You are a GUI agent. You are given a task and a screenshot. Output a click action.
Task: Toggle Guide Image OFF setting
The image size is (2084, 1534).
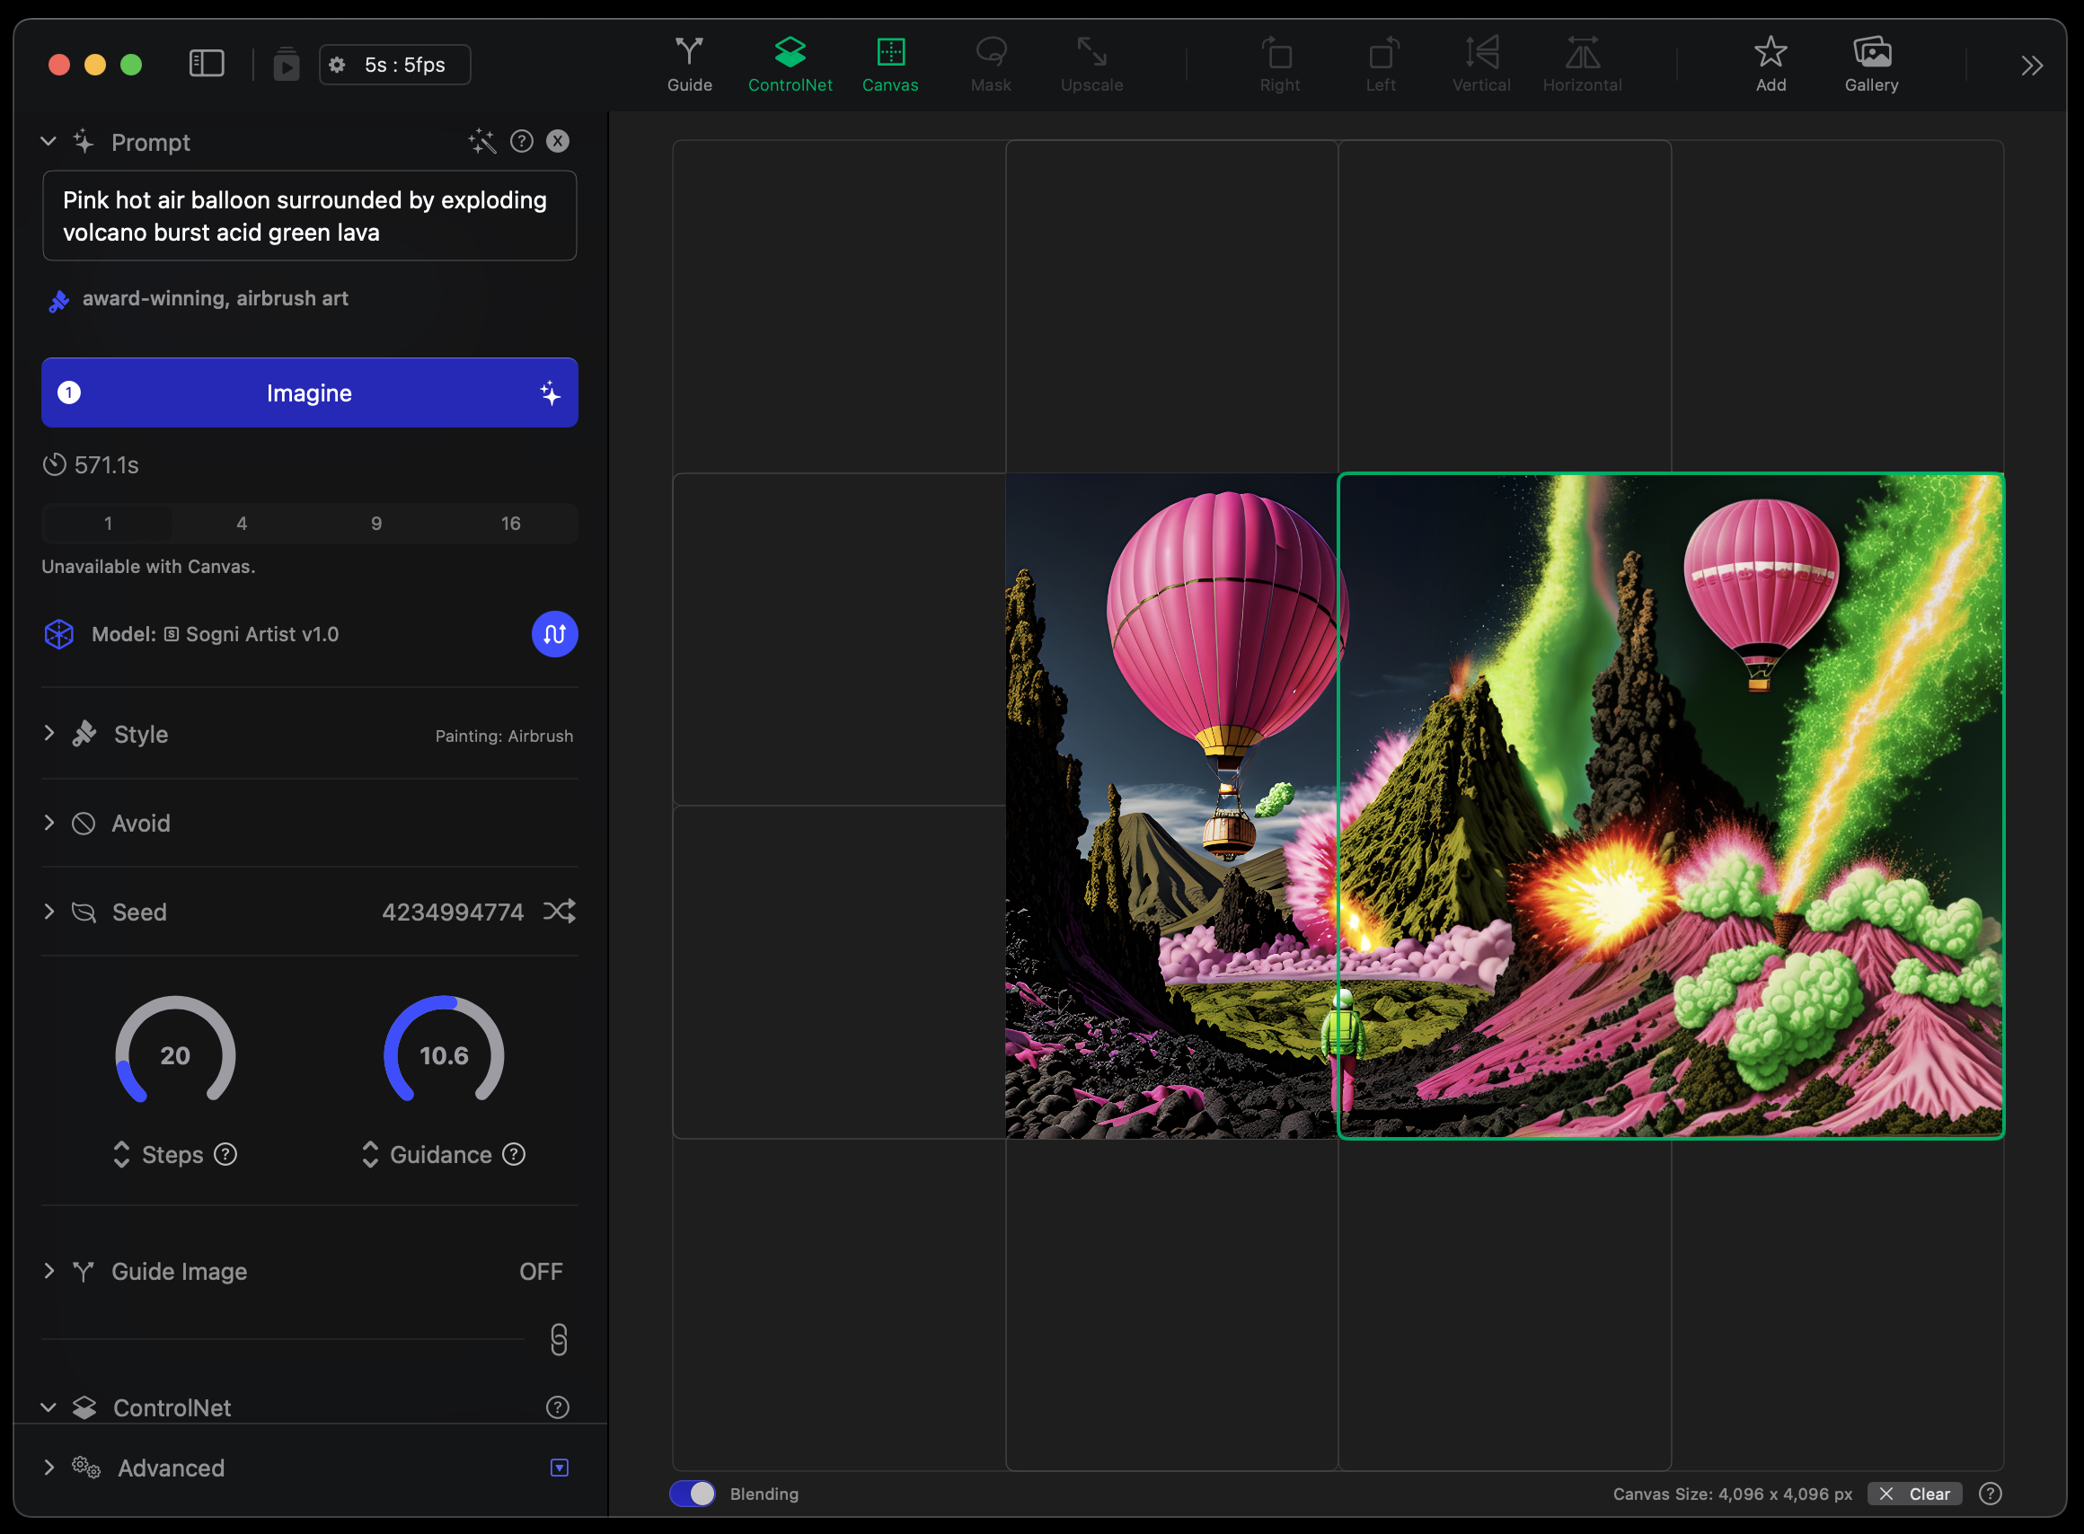tap(541, 1271)
